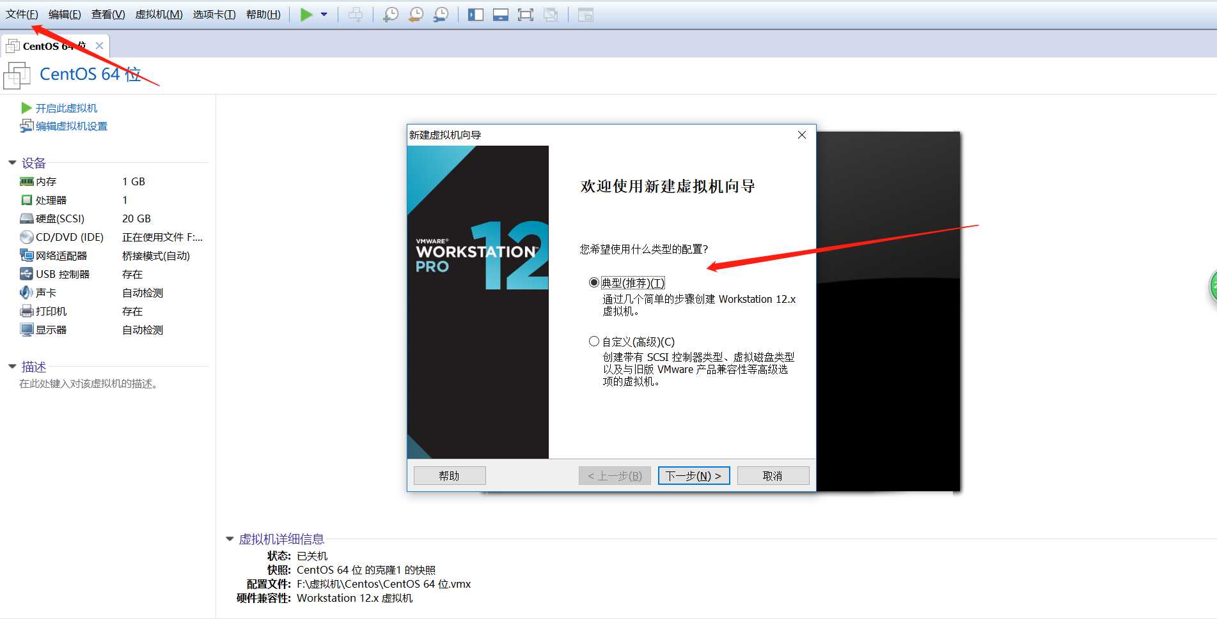Collapse the 设备 section
Screen dimensions: 1217x619
(12, 163)
